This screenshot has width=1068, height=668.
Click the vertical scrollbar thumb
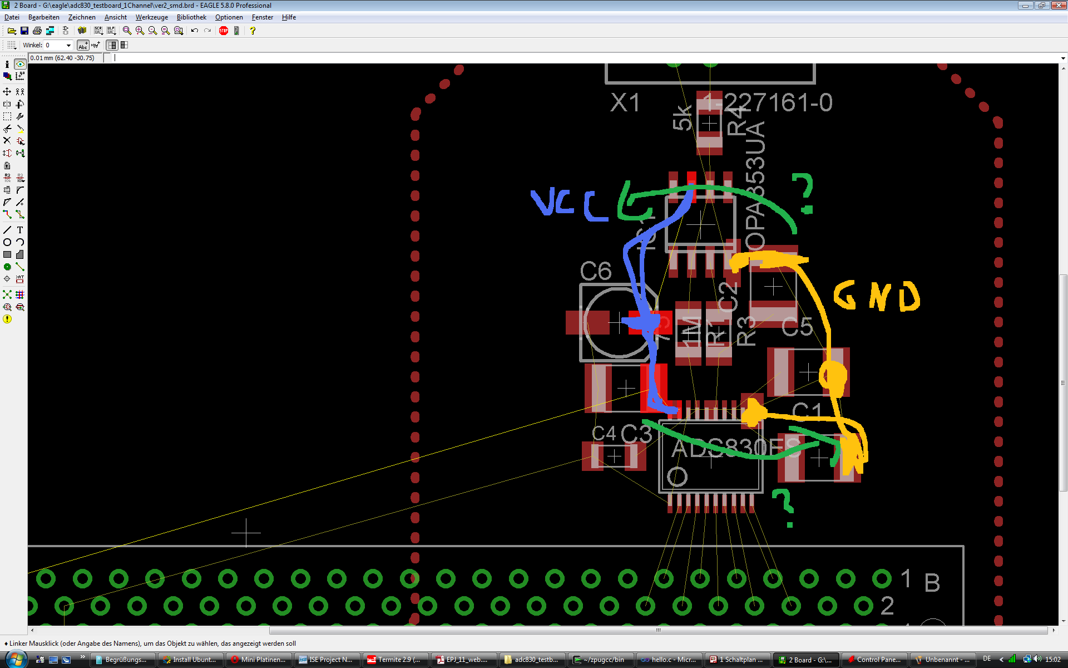(x=1063, y=383)
